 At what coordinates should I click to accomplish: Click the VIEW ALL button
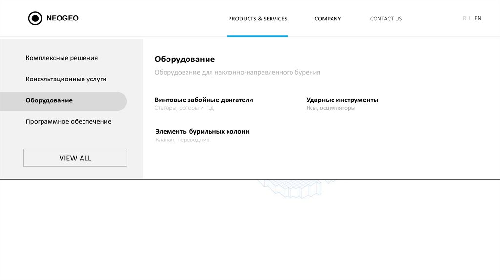point(75,158)
